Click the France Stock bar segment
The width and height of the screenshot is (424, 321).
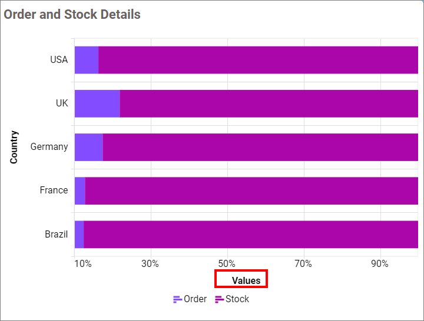pos(251,190)
